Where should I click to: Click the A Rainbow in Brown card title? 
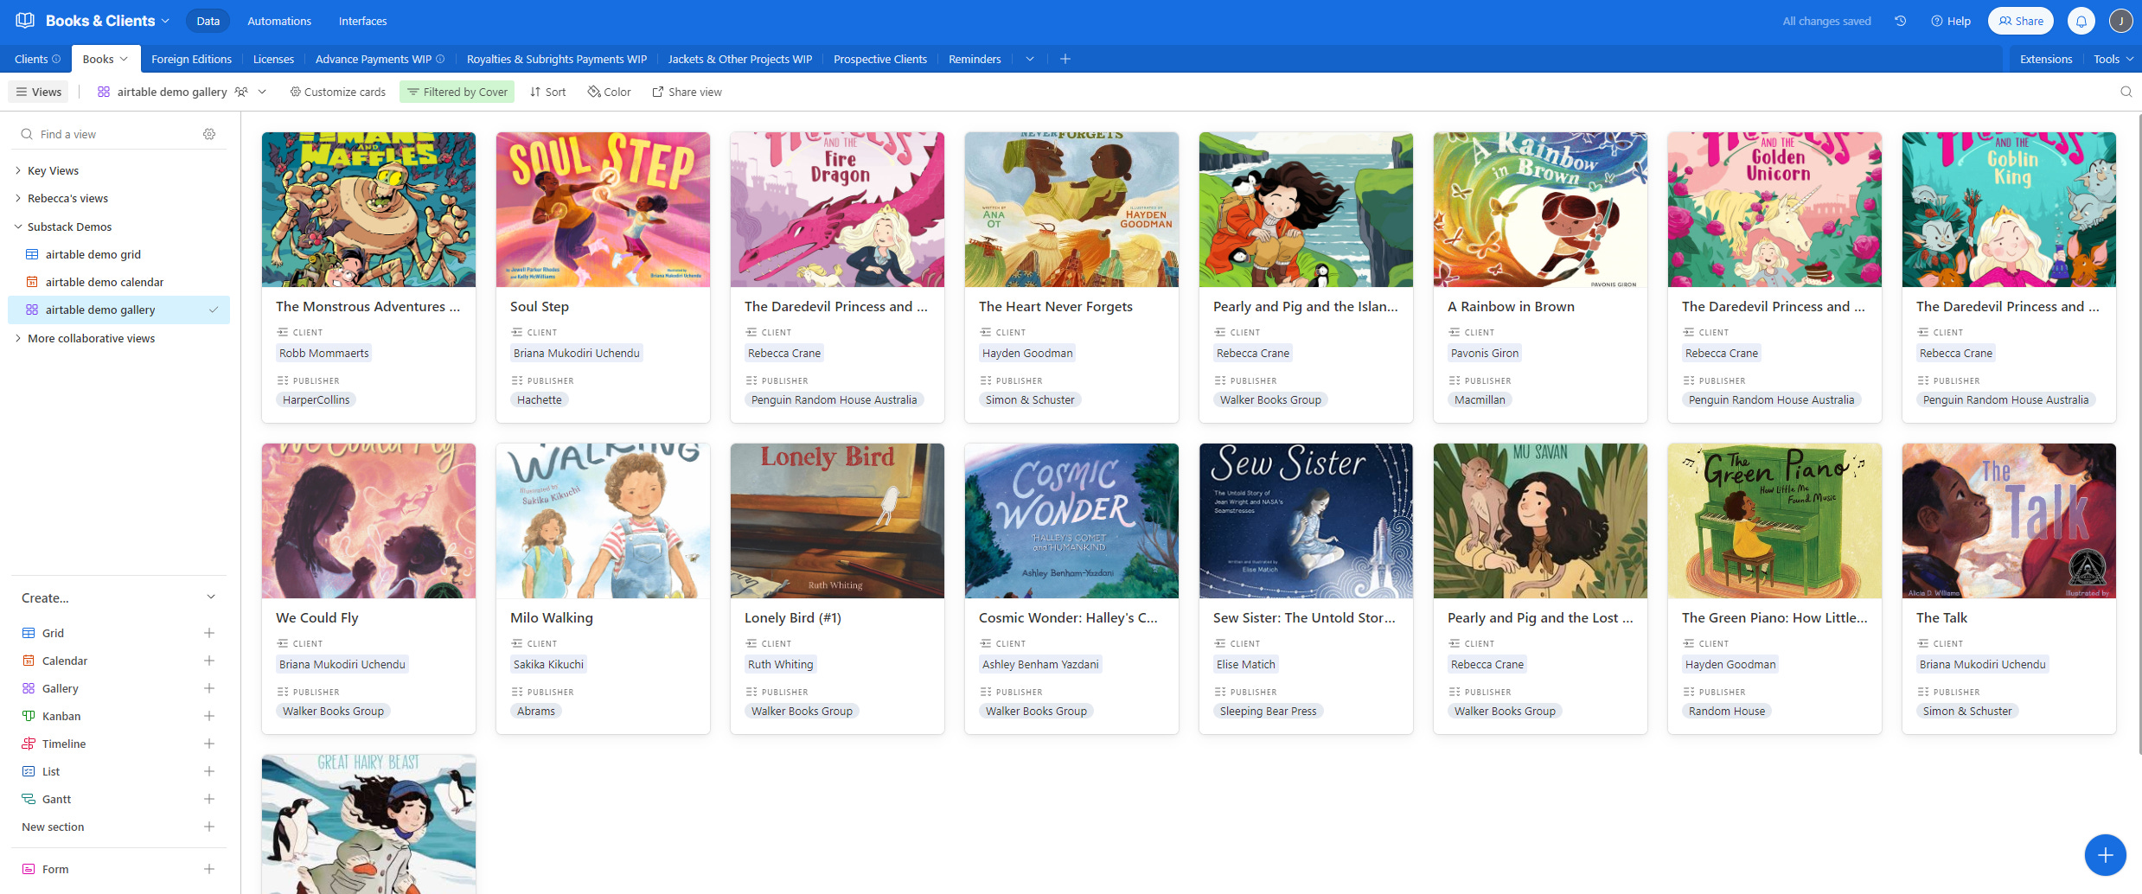(1511, 306)
